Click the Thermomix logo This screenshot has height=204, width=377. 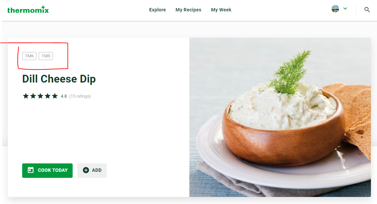click(x=28, y=10)
